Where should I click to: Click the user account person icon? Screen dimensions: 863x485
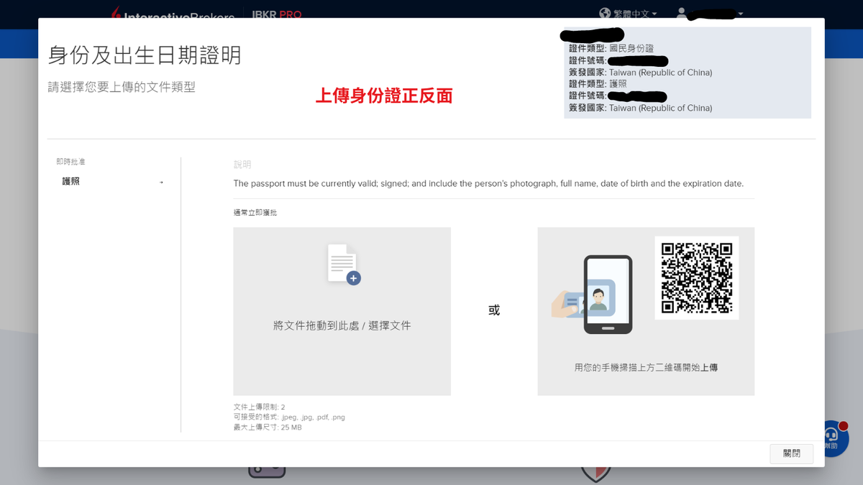tap(680, 12)
